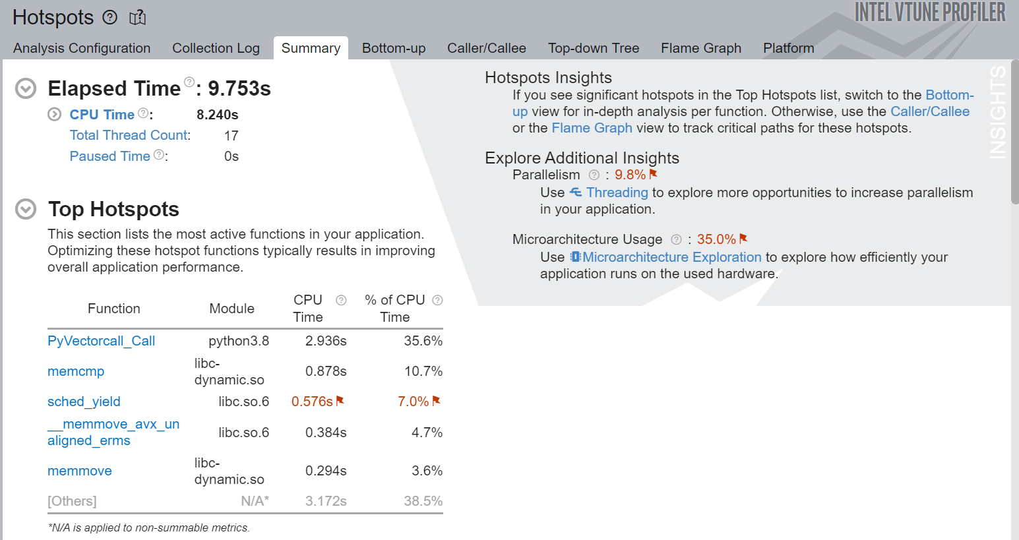Open the documentation book icon beside Hotspots
The height and width of the screenshot is (540, 1019).
tap(137, 18)
